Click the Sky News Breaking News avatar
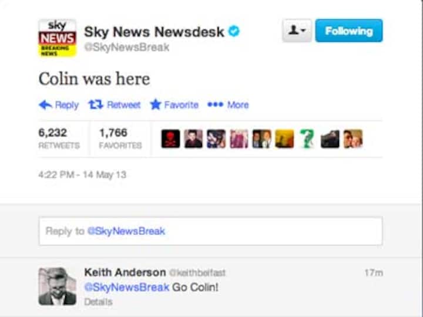The width and height of the screenshot is (423, 317). [57, 38]
